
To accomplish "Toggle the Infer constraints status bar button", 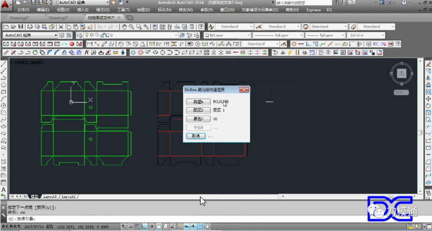I will click(124, 226).
